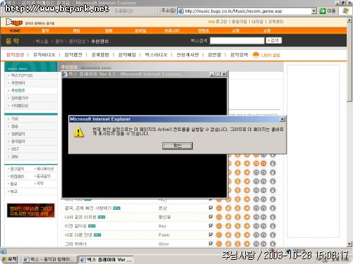Toggle the checkbox in the Poem song row
The height and width of the screenshot is (264, 353).
[210, 234]
